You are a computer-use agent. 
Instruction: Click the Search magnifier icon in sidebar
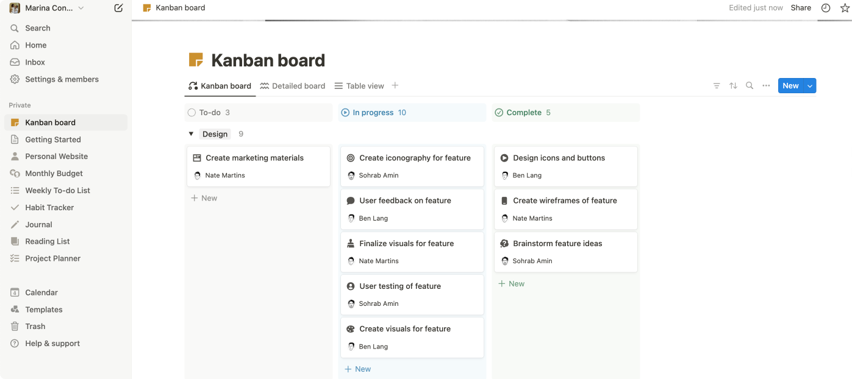click(15, 28)
